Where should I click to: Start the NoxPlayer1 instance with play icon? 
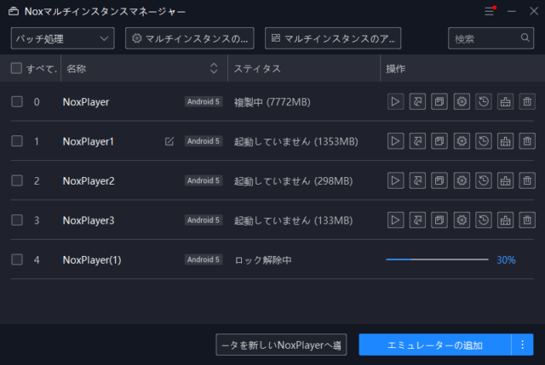tap(395, 141)
